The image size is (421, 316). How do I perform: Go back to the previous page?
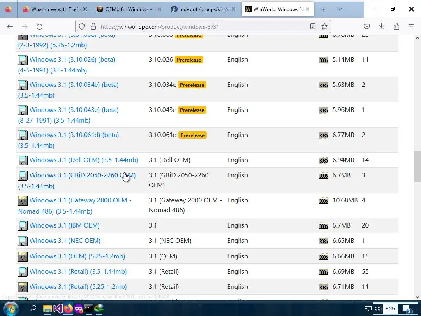pos(10,26)
